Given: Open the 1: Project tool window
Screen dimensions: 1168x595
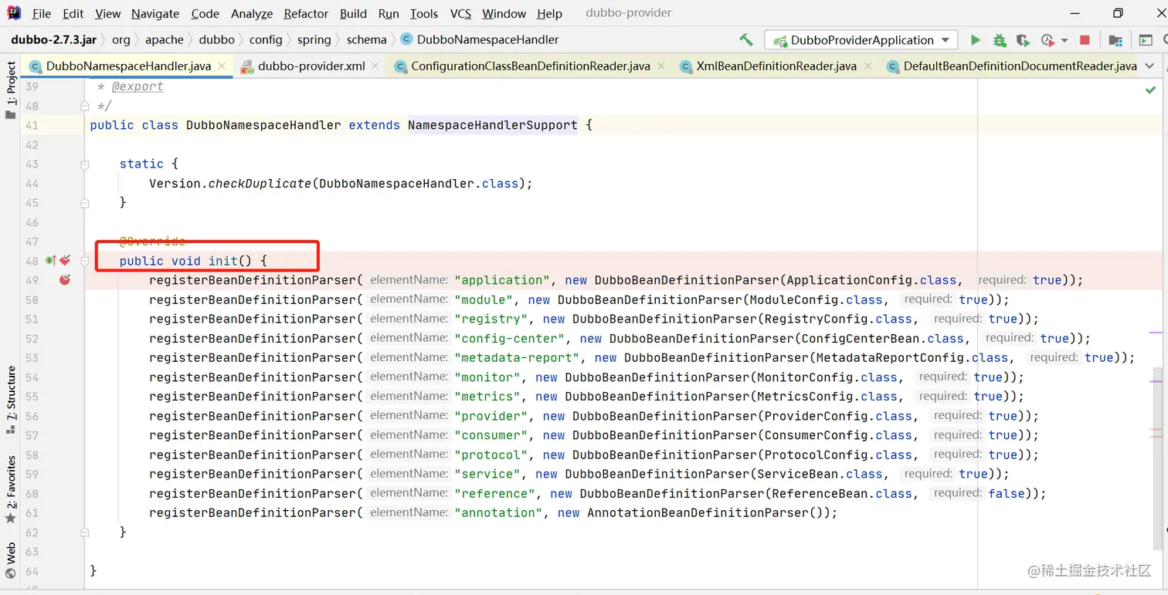Looking at the screenshot, I should pos(11,90).
